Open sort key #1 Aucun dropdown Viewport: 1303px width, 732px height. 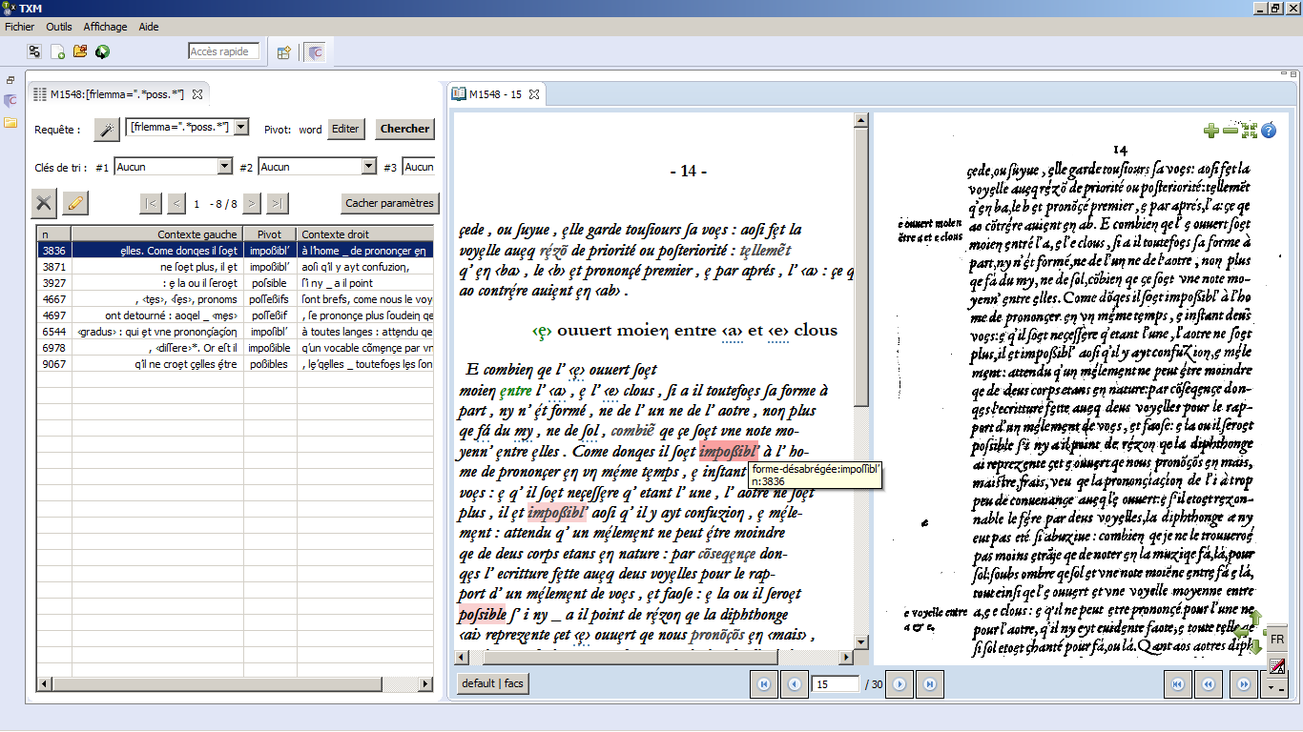224,167
